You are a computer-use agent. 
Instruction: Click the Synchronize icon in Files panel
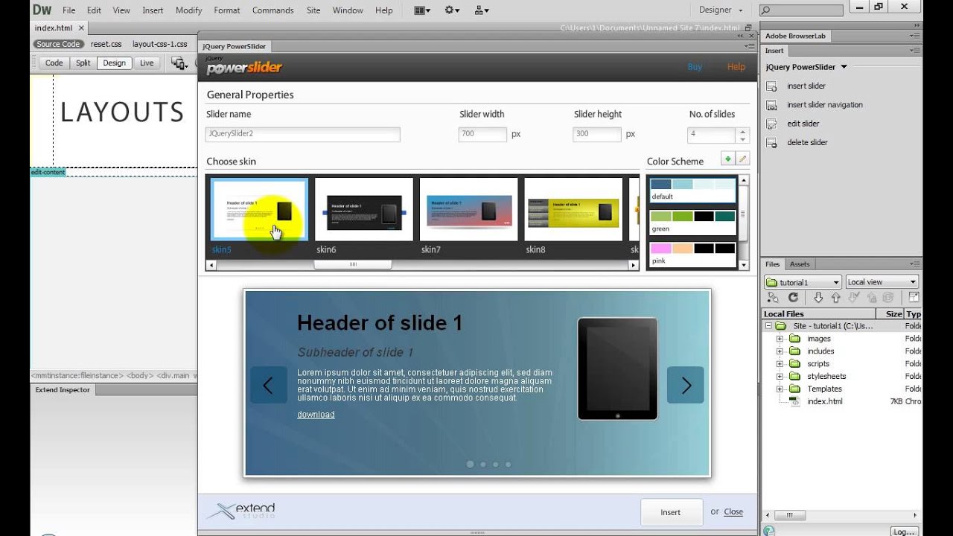(x=887, y=298)
